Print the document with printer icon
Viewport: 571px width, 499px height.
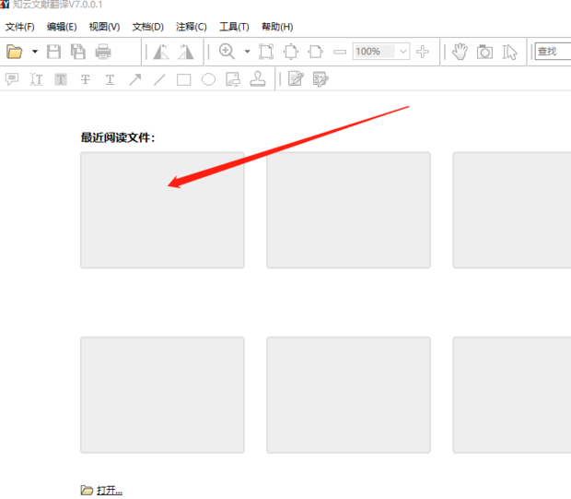(x=103, y=52)
